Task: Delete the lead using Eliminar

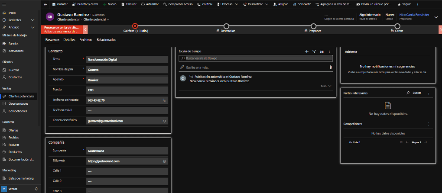Action: tap(129, 4)
